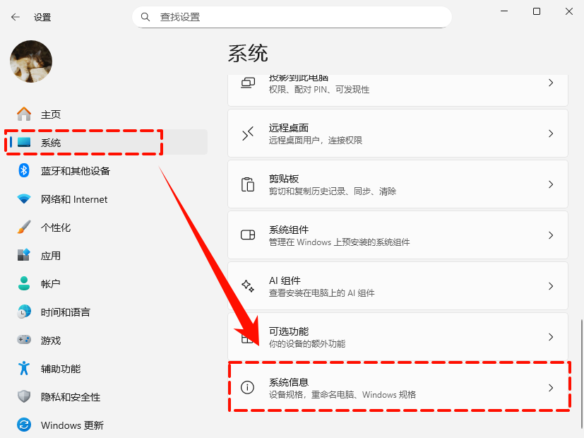
Task: Click the gamepad icon for 游戏
Action: (x=24, y=340)
